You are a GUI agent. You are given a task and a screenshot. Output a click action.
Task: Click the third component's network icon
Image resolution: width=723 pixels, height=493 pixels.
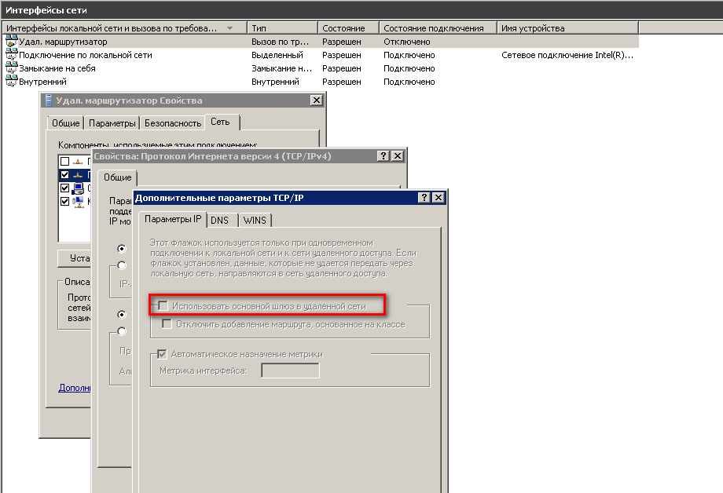click(78, 188)
